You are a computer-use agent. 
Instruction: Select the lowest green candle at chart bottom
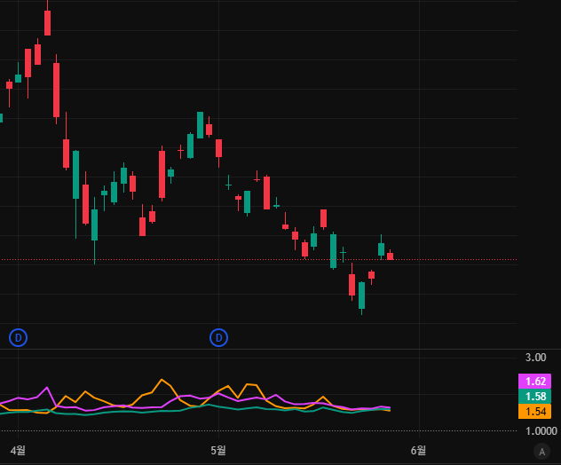point(361,296)
